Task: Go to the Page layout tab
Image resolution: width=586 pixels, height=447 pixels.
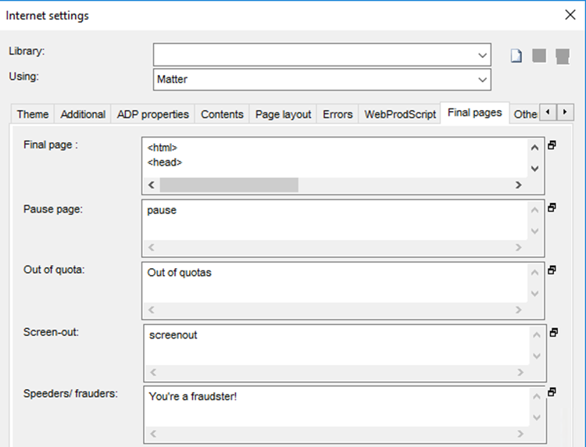Action: [283, 114]
